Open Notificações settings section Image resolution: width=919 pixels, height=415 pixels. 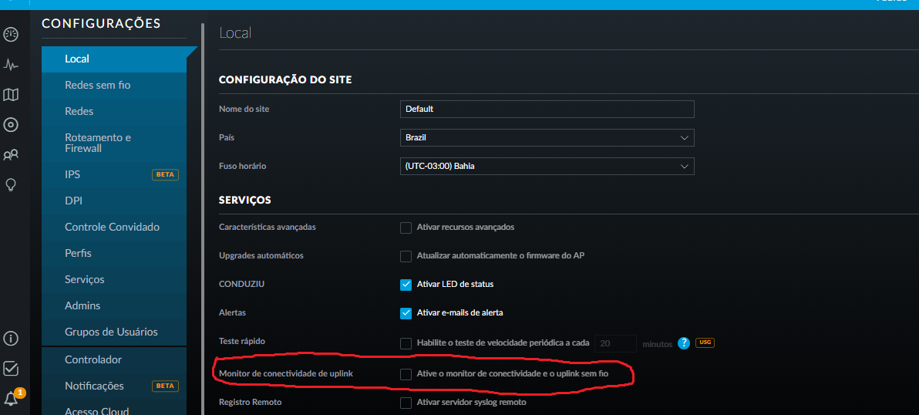click(x=114, y=386)
